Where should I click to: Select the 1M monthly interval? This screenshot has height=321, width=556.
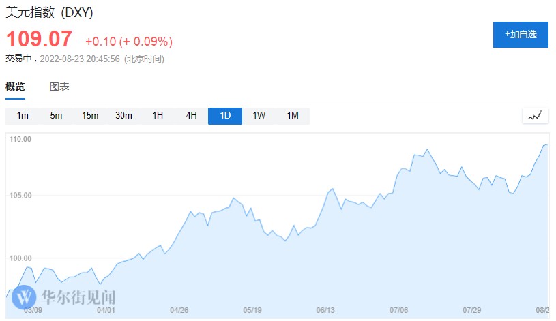(293, 116)
